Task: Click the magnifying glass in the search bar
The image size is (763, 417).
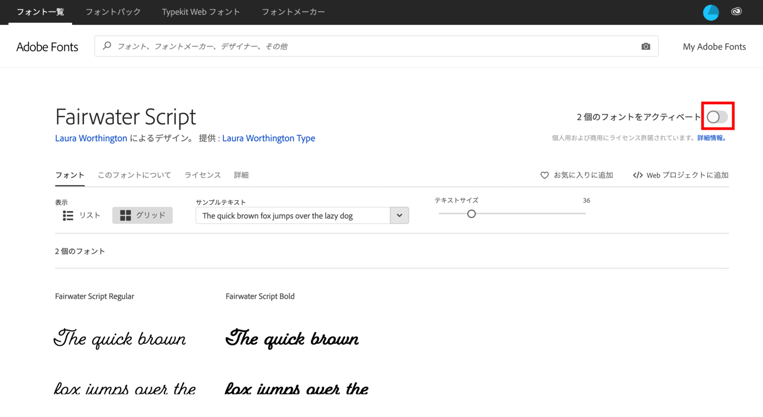Action: pyautogui.click(x=107, y=46)
